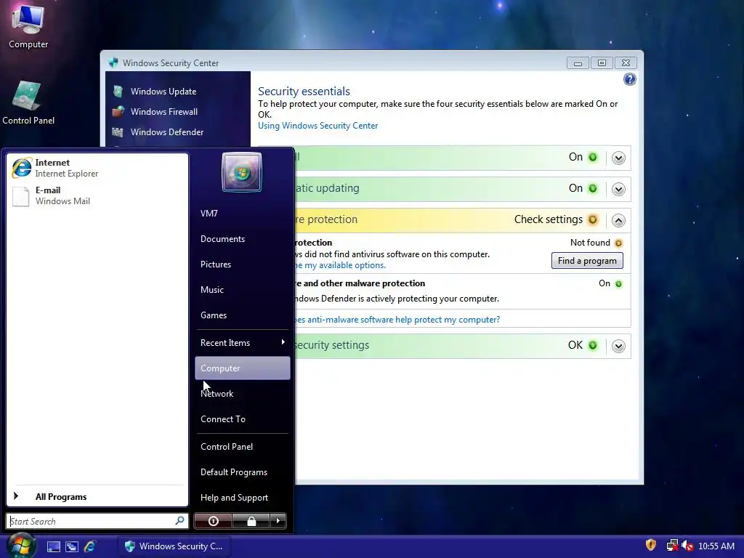Open Default Programs from Start menu
The image size is (744, 558).
(x=243, y=472)
